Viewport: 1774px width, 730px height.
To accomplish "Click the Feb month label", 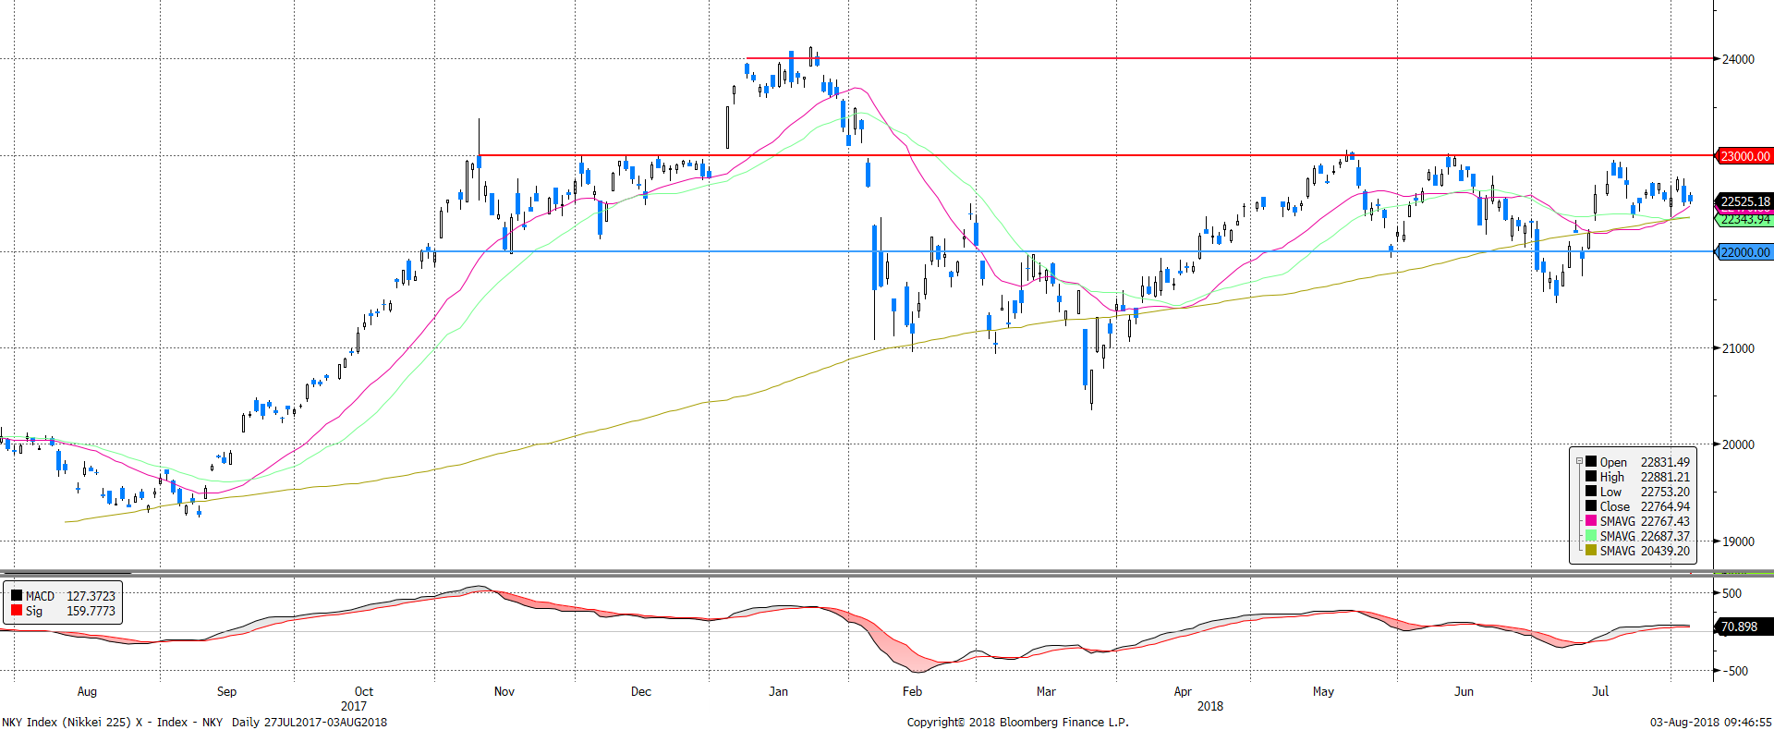I will (912, 691).
